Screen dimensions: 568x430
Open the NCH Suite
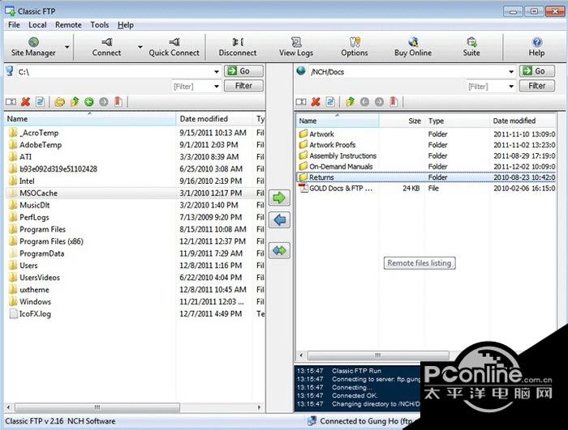(x=471, y=47)
